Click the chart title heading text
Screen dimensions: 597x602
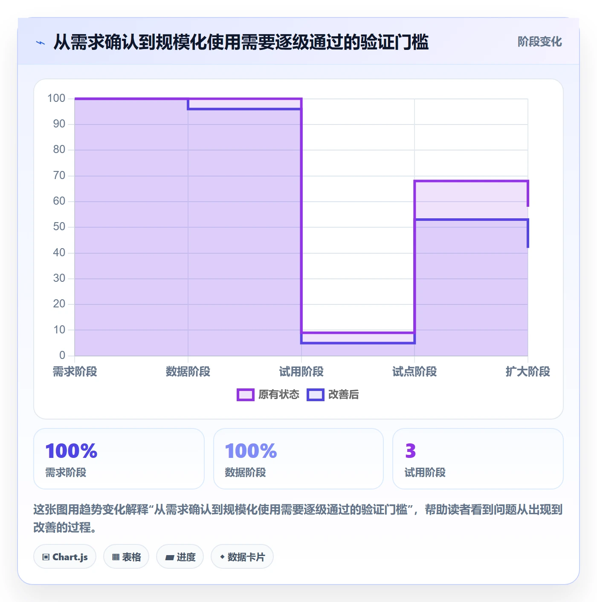click(241, 42)
